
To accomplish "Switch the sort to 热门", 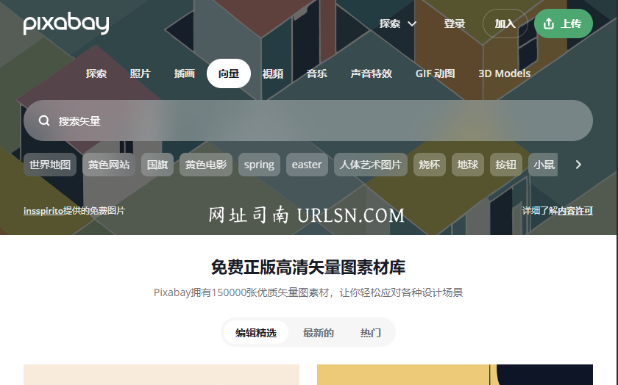I will point(370,333).
